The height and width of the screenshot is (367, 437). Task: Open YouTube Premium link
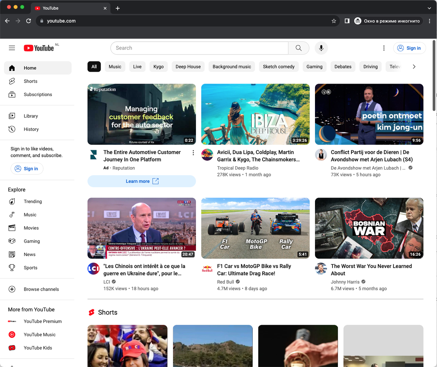(38, 321)
